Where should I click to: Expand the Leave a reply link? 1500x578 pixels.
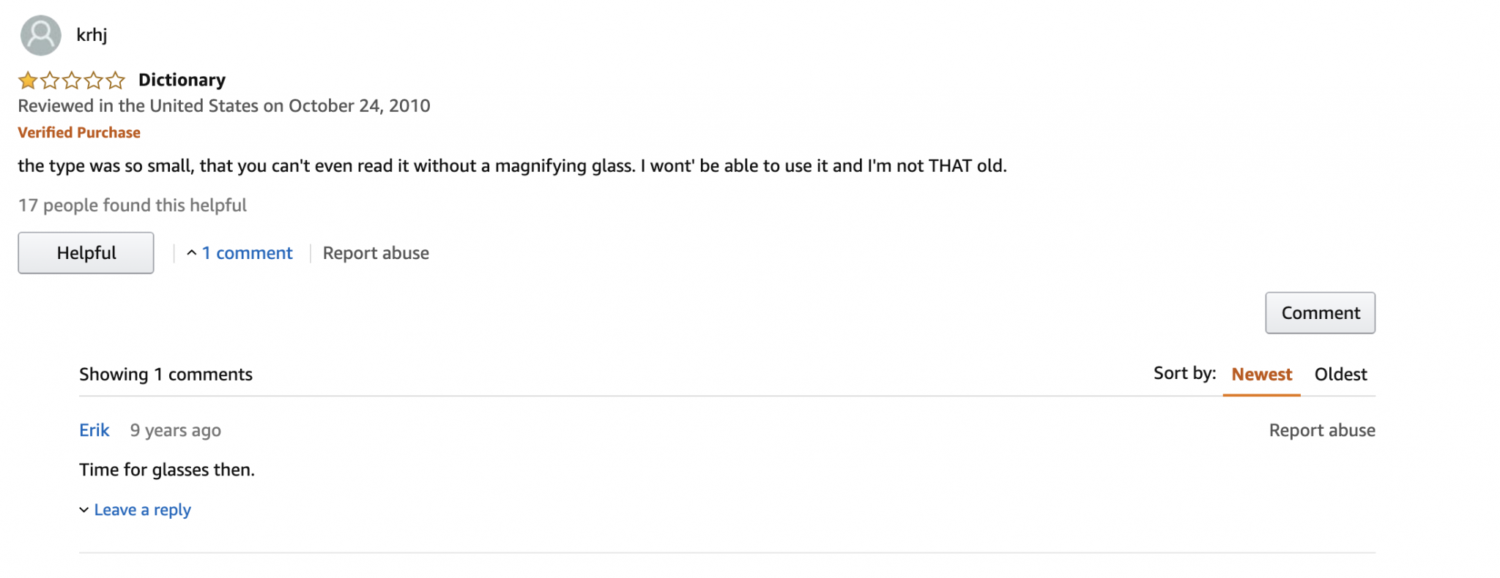coord(143,510)
